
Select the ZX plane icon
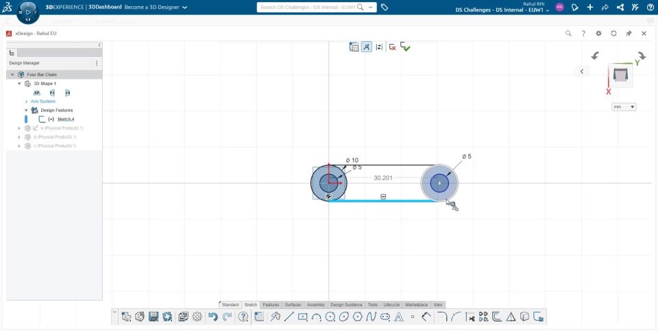click(x=67, y=93)
